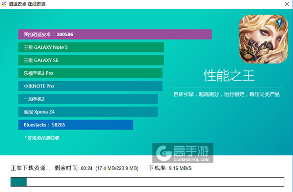Click the 逍遥安卓 logo icon in title bar
This screenshot has width=293, height=192.
(x=4, y=4)
